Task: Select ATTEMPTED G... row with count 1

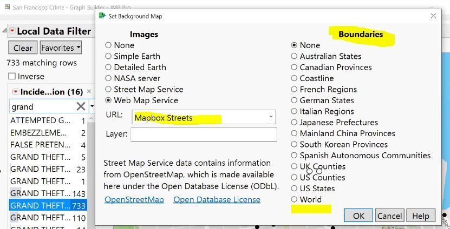Action: 48,121
